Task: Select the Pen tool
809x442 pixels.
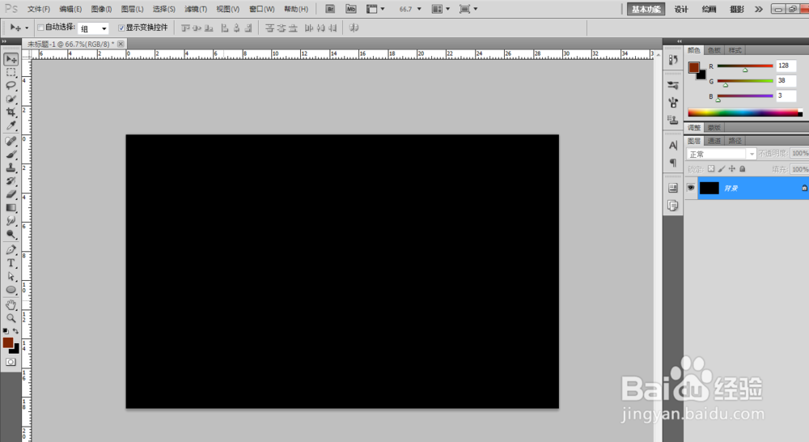Action: point(11,250)
